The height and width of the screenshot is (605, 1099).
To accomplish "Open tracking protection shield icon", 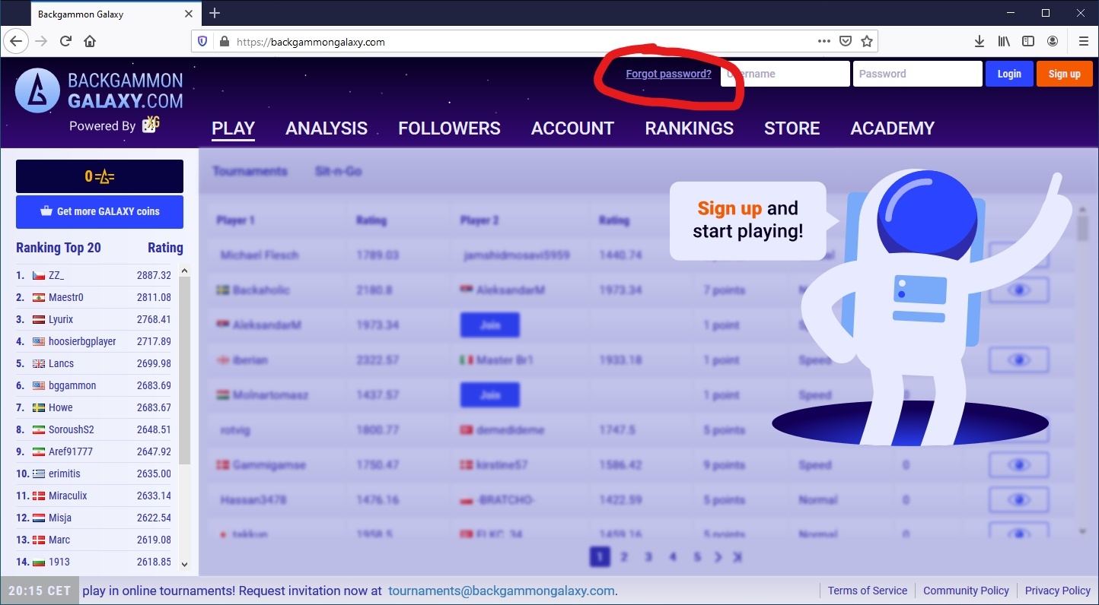I will coord(202,42).
